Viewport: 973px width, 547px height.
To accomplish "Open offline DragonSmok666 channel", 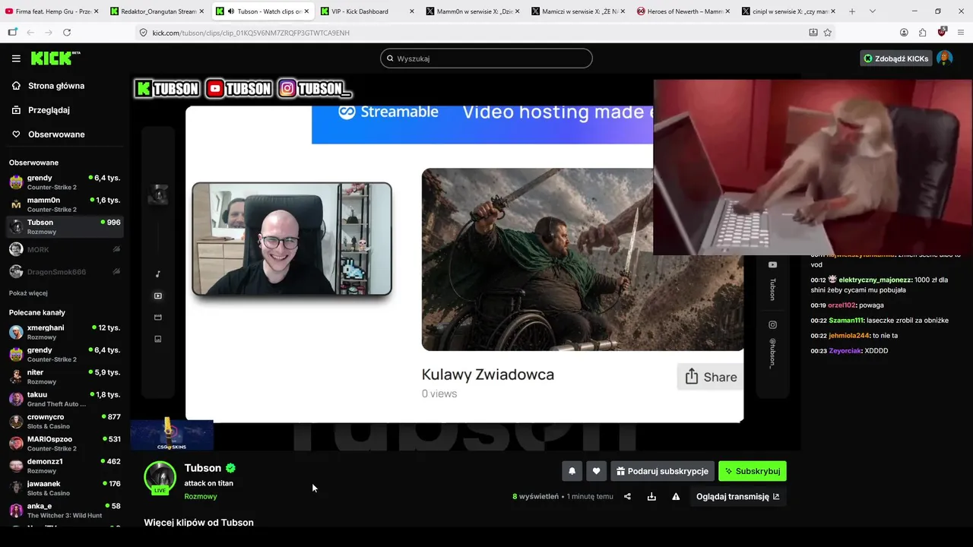I will (x=65, y=271).
